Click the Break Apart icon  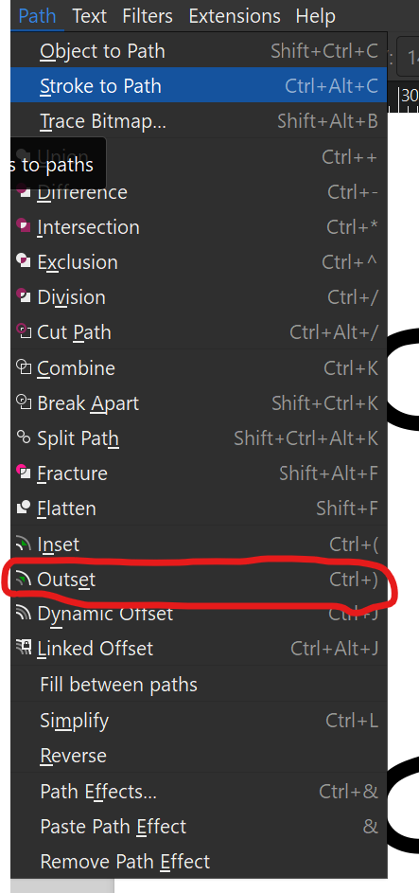coord(24,402)
